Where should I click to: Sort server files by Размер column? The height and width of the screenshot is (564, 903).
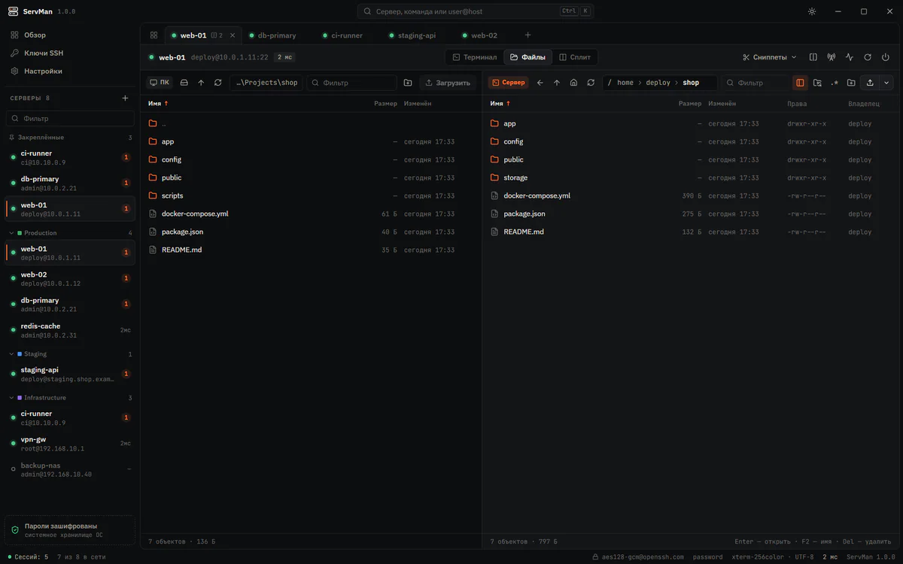click(690, 104)
